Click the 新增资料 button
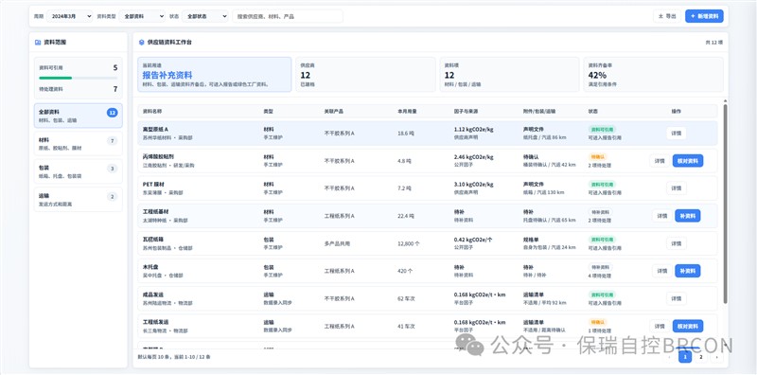This screenshot has width=757, height=375. tap(704, 16)
